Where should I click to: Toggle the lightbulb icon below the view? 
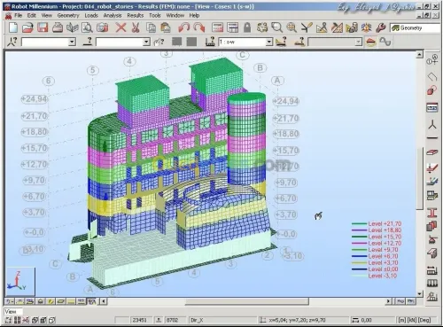click(41, 301)
